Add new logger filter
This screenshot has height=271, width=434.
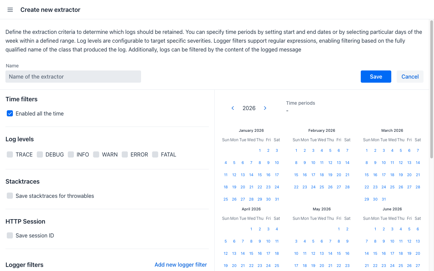(x=181, y=265)
